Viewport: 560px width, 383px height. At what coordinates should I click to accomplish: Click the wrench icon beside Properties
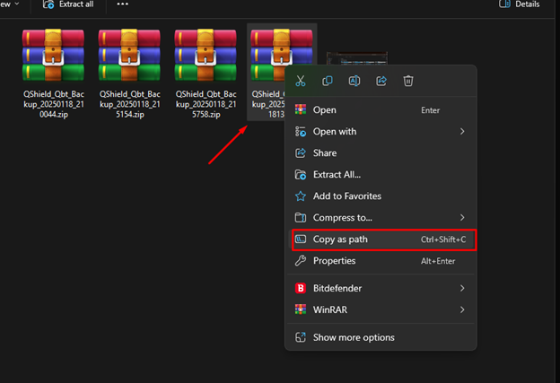click(301, 261)
